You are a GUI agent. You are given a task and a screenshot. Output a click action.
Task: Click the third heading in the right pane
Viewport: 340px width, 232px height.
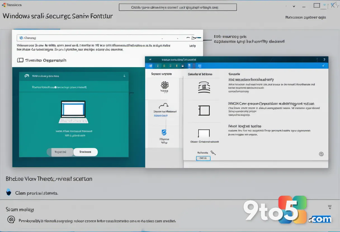(x=245, y=126)
